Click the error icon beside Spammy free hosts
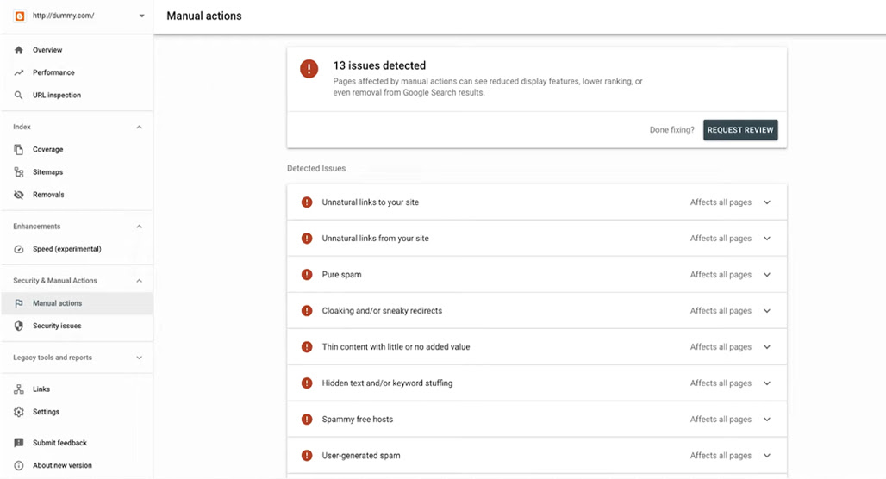The image size is (886, 479). [x=306, y=419]
